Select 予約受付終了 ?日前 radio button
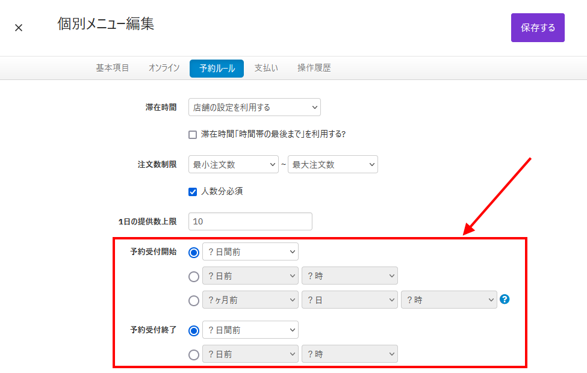The image size is (587, 373). (x=193, y=354)
